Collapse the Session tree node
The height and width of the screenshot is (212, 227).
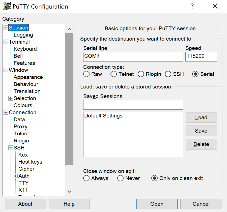pyautogui.click(x=6, y=28)
